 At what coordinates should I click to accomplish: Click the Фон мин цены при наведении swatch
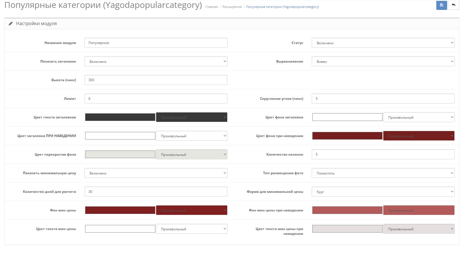(347, 210)
